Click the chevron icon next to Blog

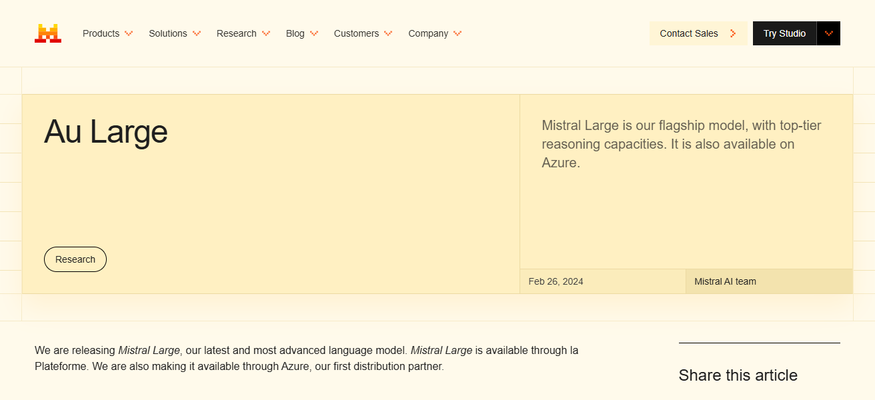[314, 33]
